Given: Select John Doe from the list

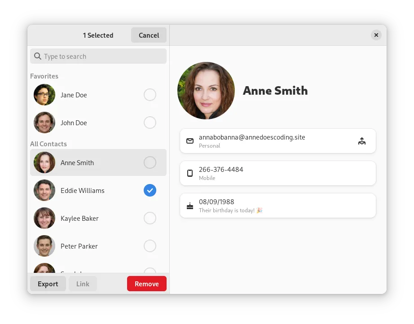Looking at the screenshot, I should [x=74, y=123].
